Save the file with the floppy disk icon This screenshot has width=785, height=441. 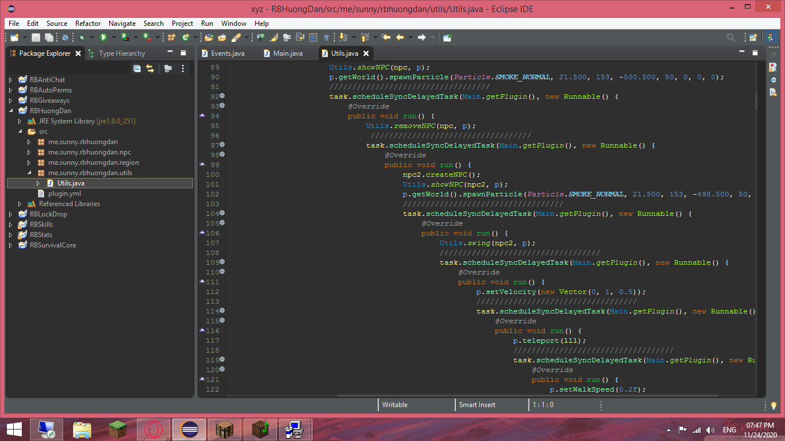coord(36,37)
